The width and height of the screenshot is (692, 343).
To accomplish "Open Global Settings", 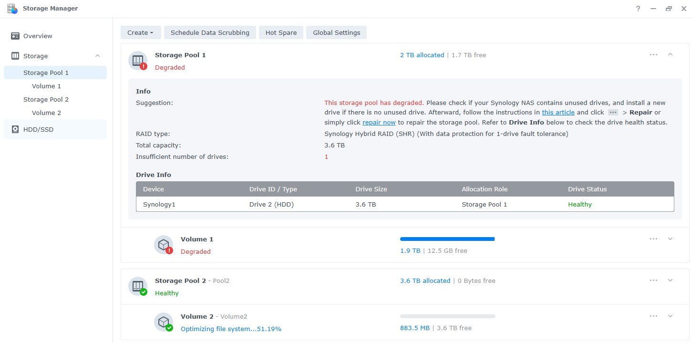I will click(336, 32).
